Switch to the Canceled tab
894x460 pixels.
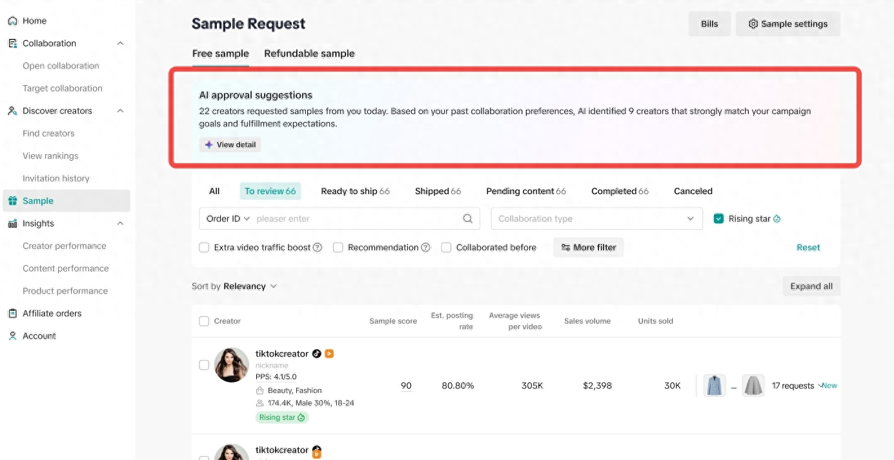point(693,191)
